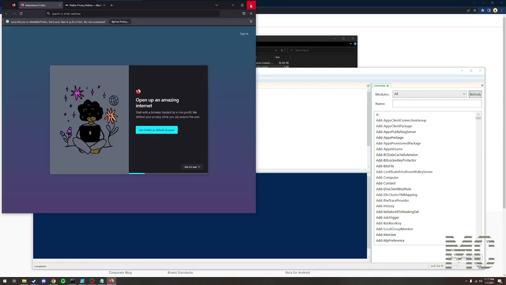Click the Brand Standards link
The width and height of the screenshot is (506, 285).
coord(180,272)
